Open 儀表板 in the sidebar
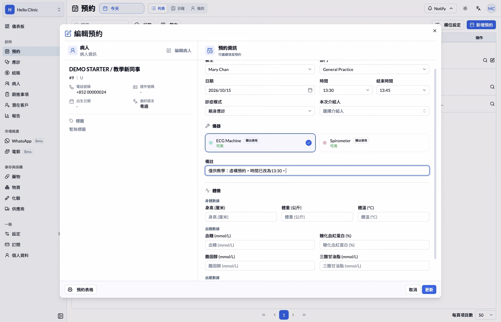Screen dimensions: 501x322 pyautogui.click(x=31, y=26)
